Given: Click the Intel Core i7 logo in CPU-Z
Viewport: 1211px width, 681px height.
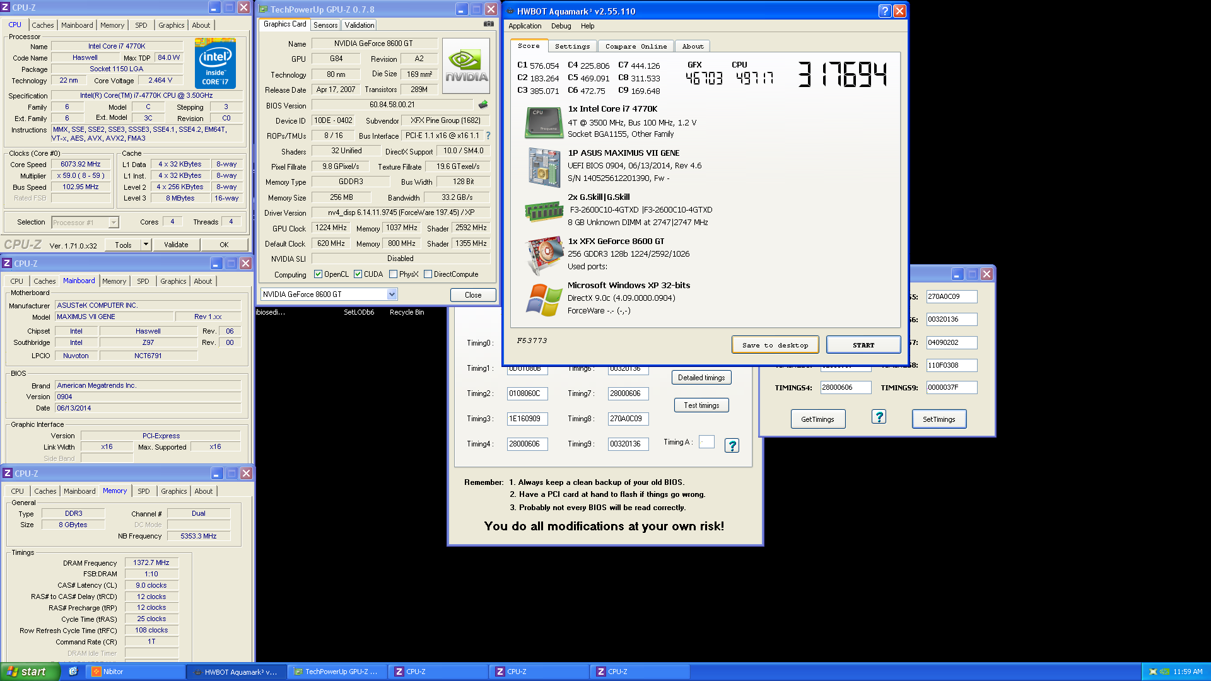Looking at the screenshot, I should coord(215,64).
